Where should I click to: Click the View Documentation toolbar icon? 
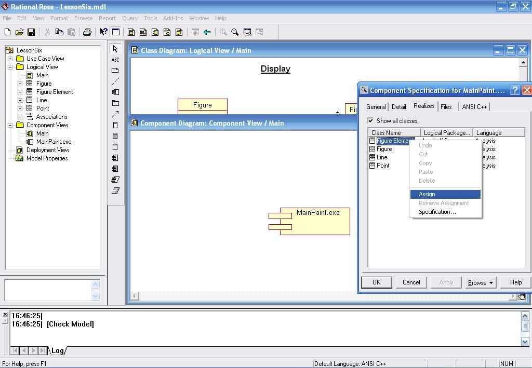(116, 32)
